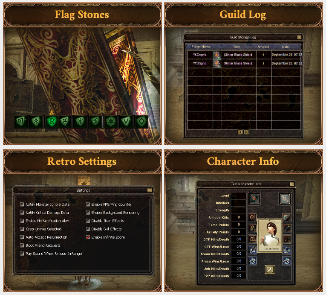Click the Player Name column header
326x295 pixels.
pos(201,47)
